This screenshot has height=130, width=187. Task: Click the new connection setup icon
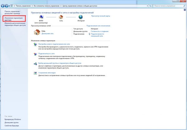click(35, 44)
